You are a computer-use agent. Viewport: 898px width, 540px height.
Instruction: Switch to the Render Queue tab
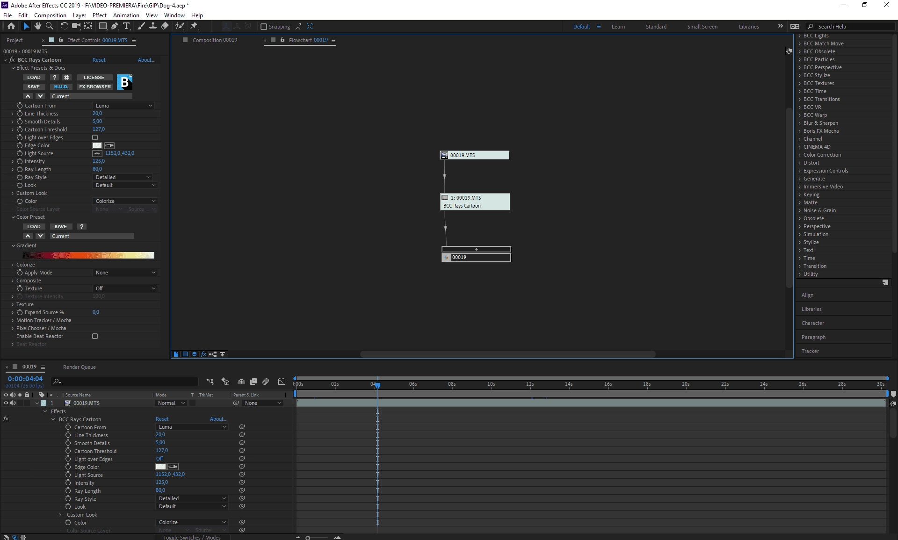(79, 367)
